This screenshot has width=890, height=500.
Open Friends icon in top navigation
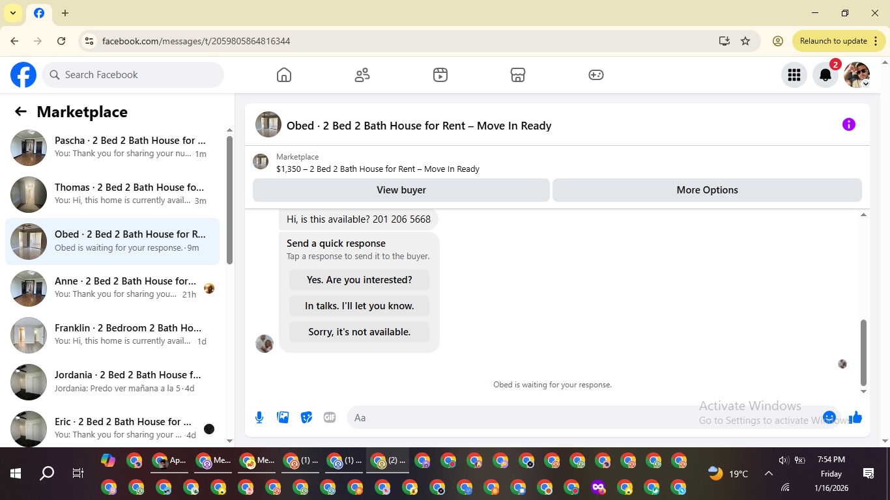[x=362, y=75]
